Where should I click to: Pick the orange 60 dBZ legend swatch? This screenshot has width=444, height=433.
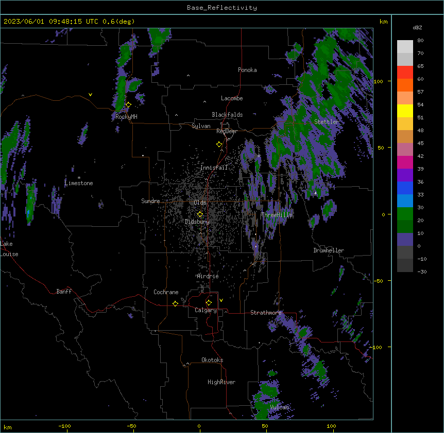[x=405, y=85]
